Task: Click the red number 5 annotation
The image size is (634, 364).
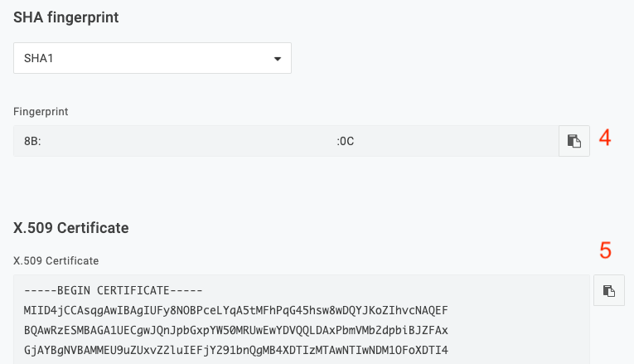Action: click(605, 250)
